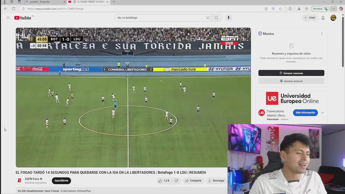345x194 pixels.
Task: Click Generar resumen button
Action: [291, 73]
